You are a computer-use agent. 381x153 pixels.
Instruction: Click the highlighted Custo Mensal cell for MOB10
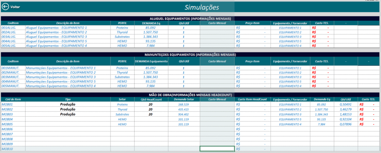[x=217, y=149]
